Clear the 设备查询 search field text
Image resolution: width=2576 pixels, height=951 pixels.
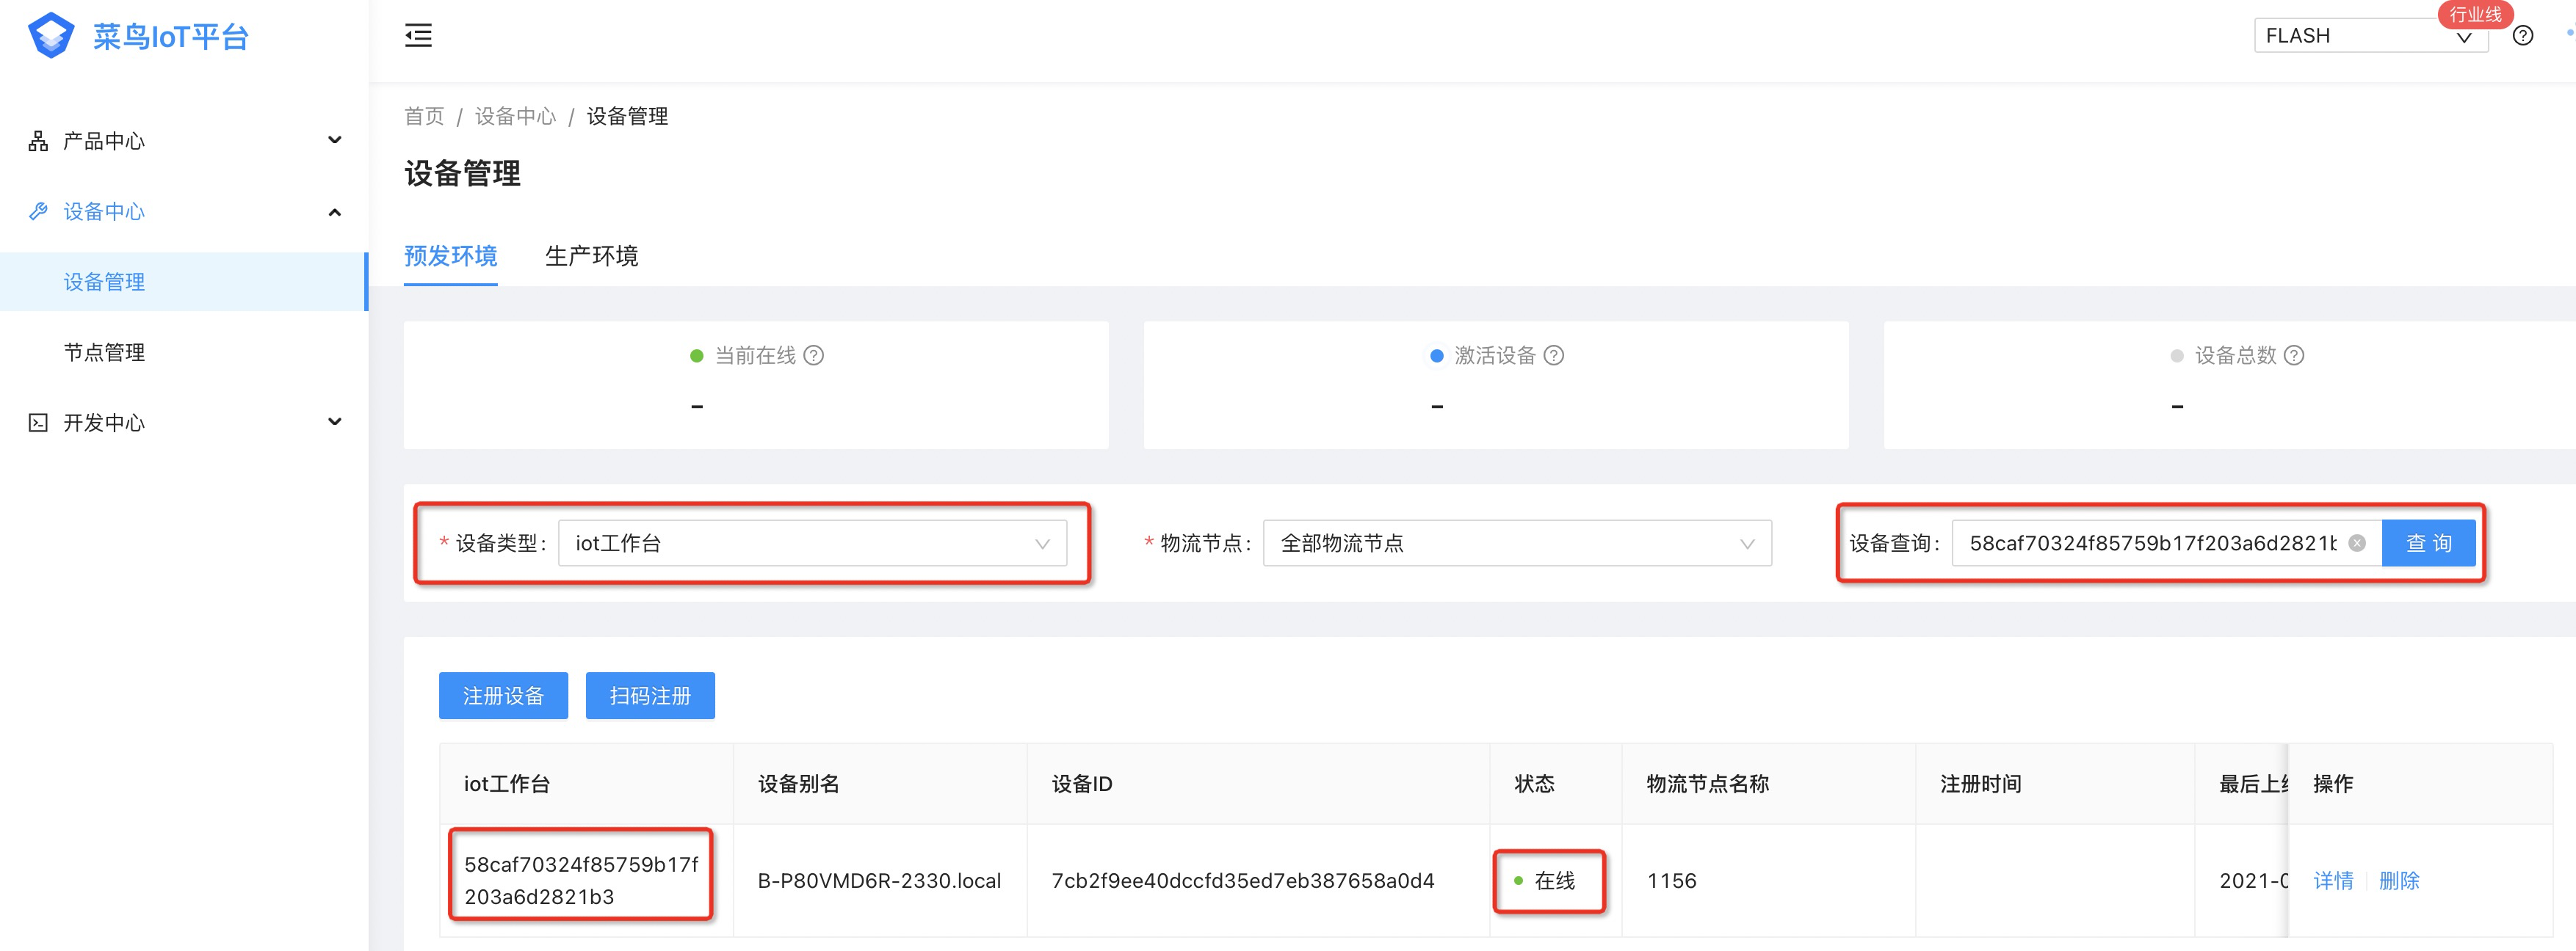(x=2357, y=544)
